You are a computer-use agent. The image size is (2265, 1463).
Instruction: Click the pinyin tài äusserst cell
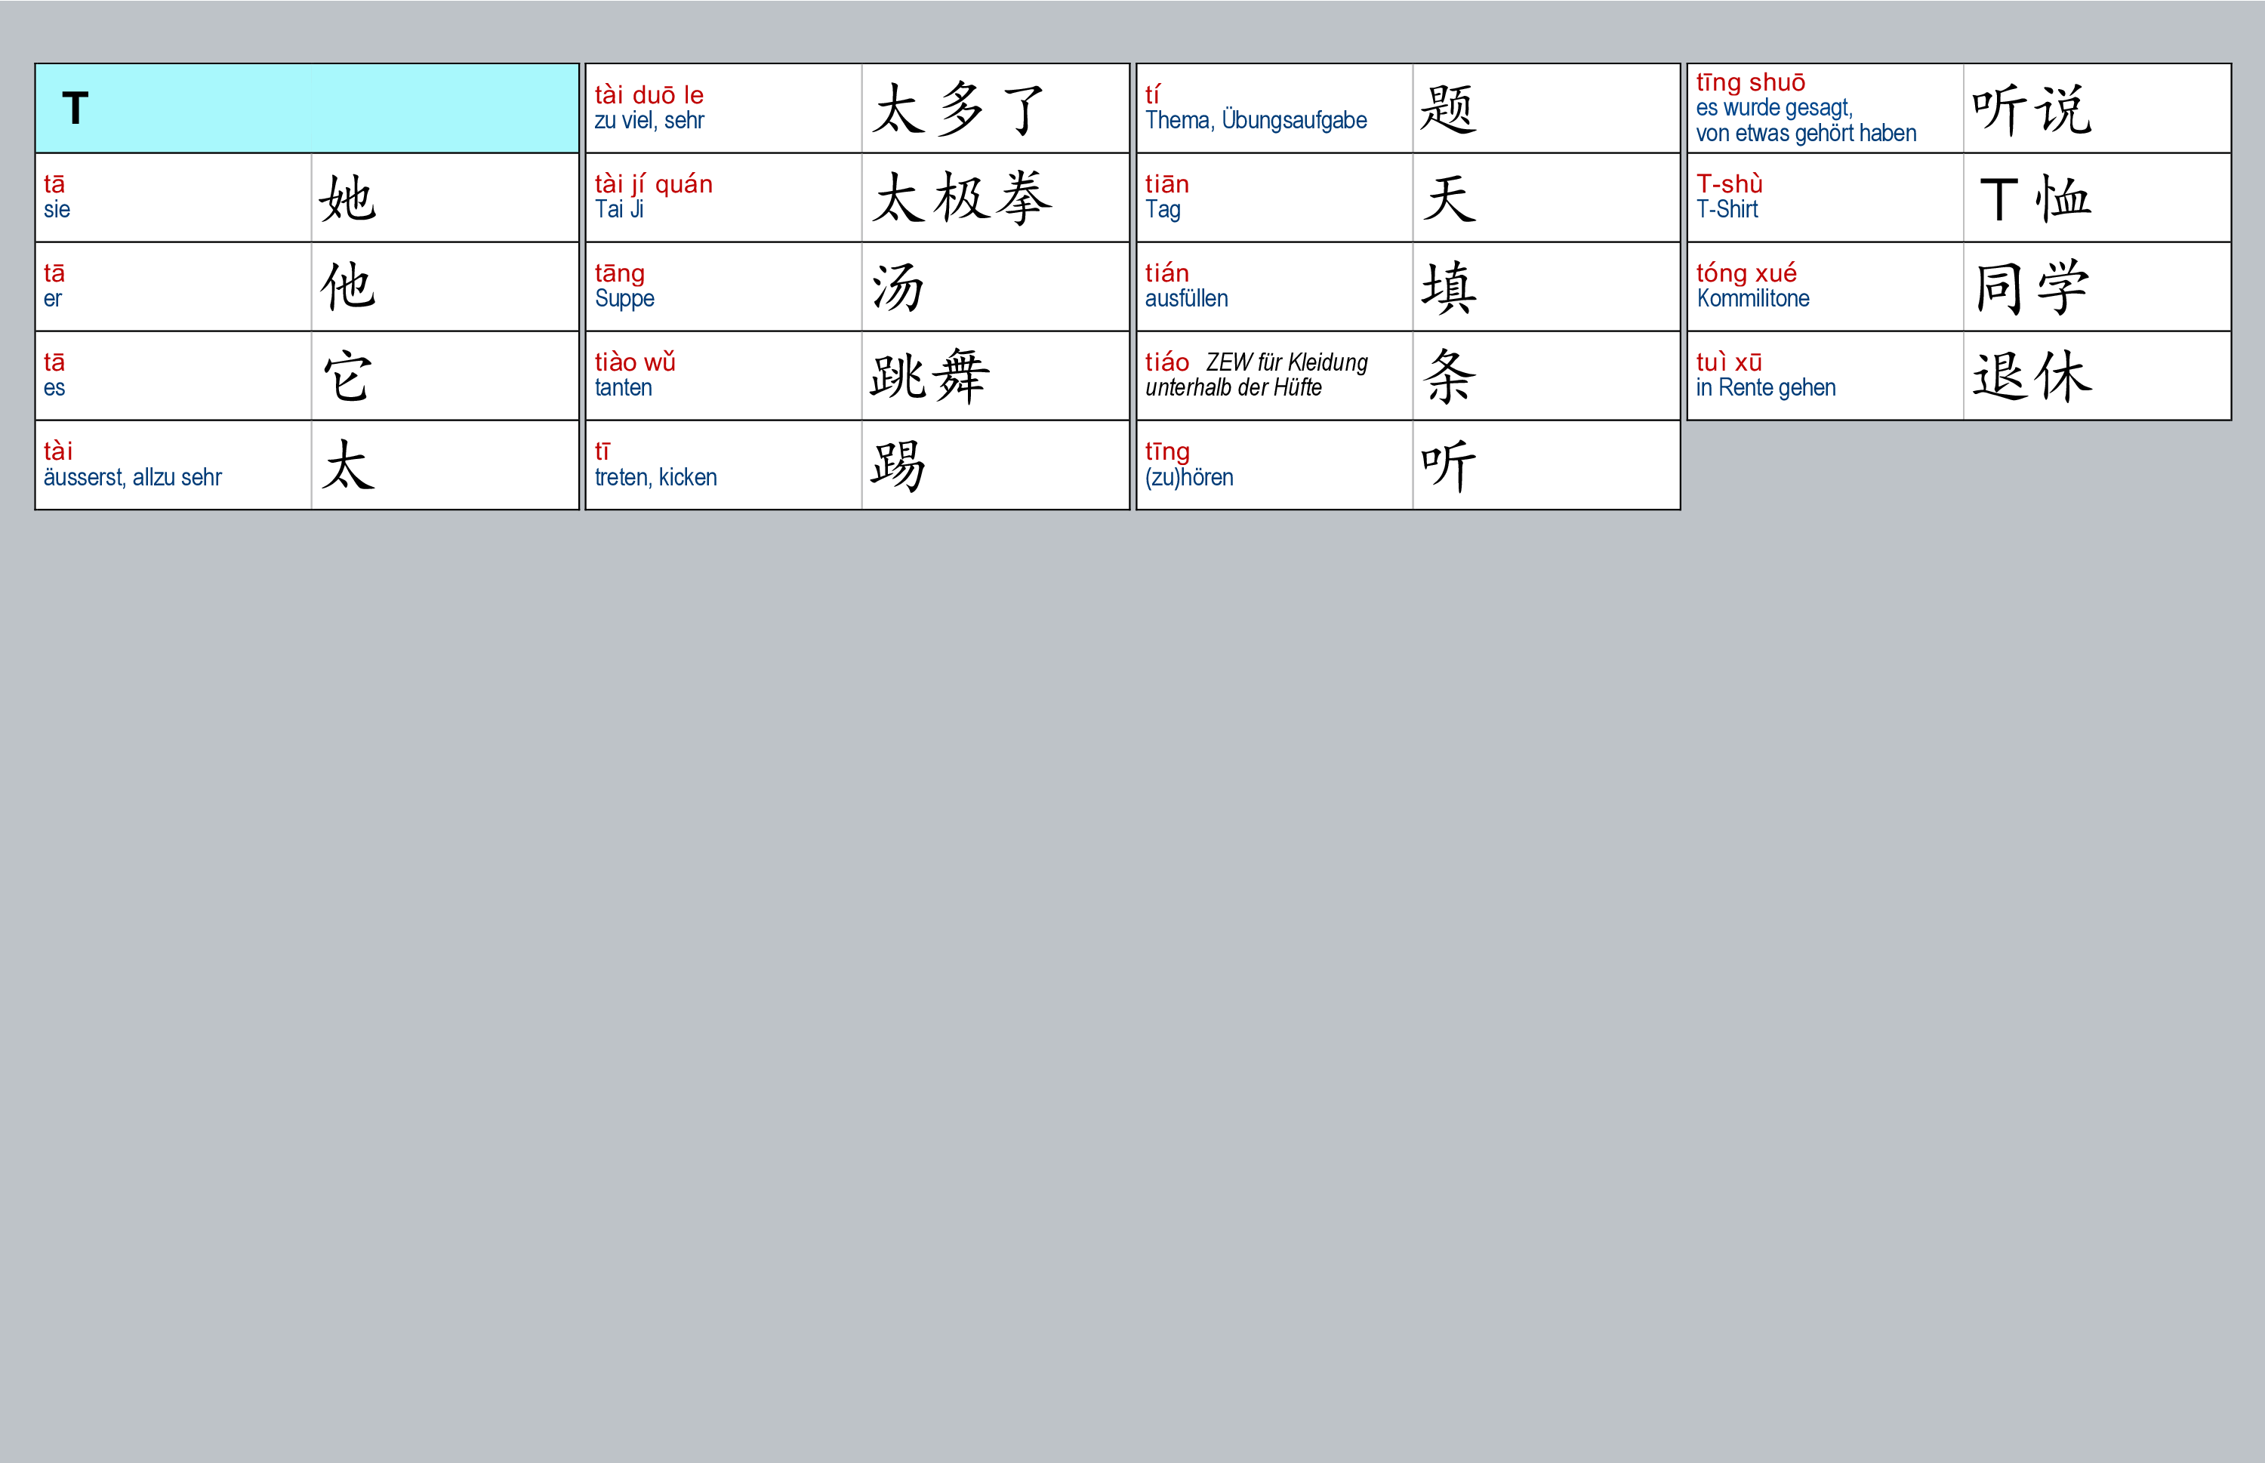[x=132, y=464]
